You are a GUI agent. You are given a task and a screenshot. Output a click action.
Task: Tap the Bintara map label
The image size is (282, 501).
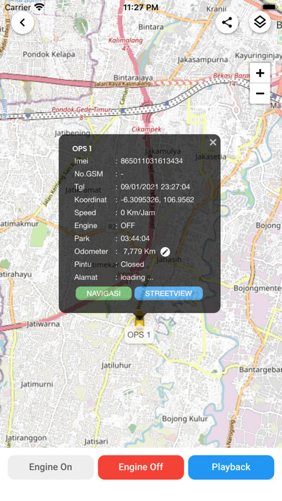(x=151, y=27)
